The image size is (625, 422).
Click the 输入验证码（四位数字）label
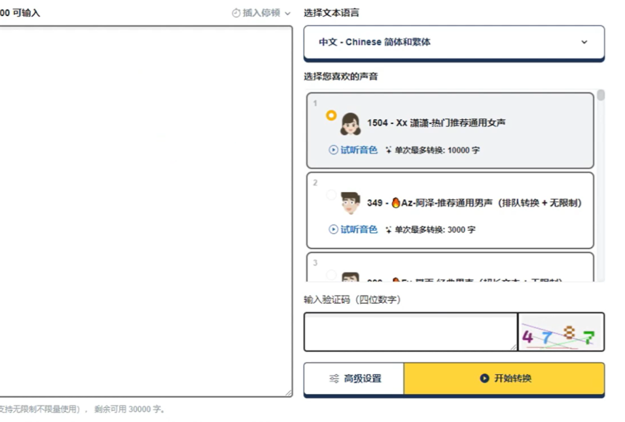[x=352, y=299]
